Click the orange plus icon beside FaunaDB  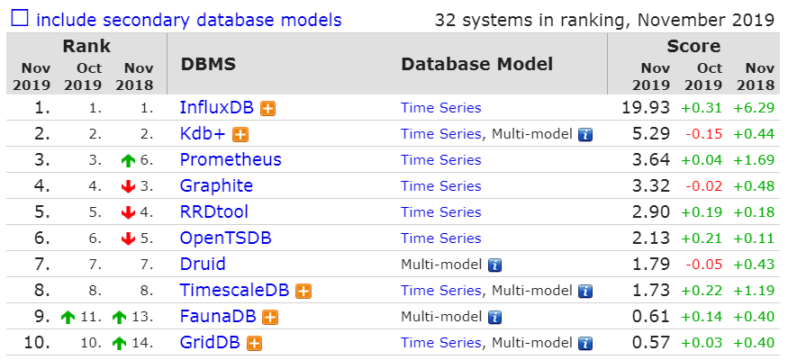tap(270, 318)
